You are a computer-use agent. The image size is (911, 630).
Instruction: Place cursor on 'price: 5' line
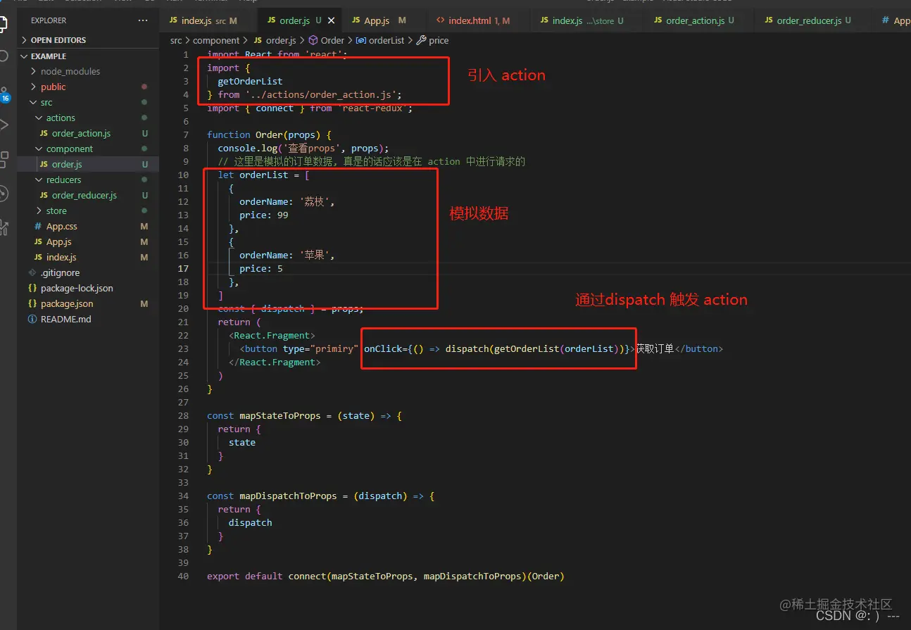tap(261, 268)
